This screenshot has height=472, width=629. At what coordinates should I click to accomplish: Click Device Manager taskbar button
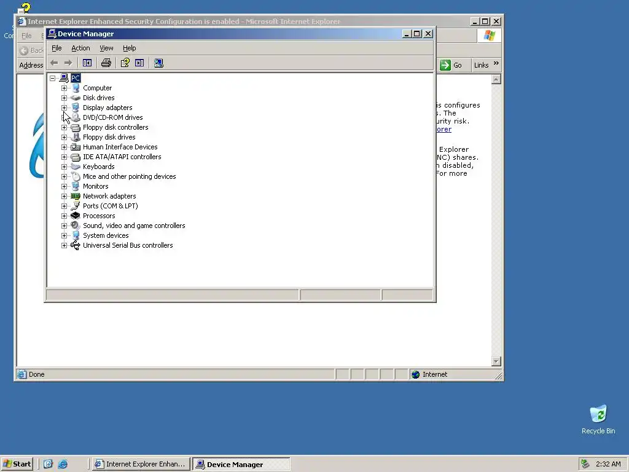[x=241, y=464]
